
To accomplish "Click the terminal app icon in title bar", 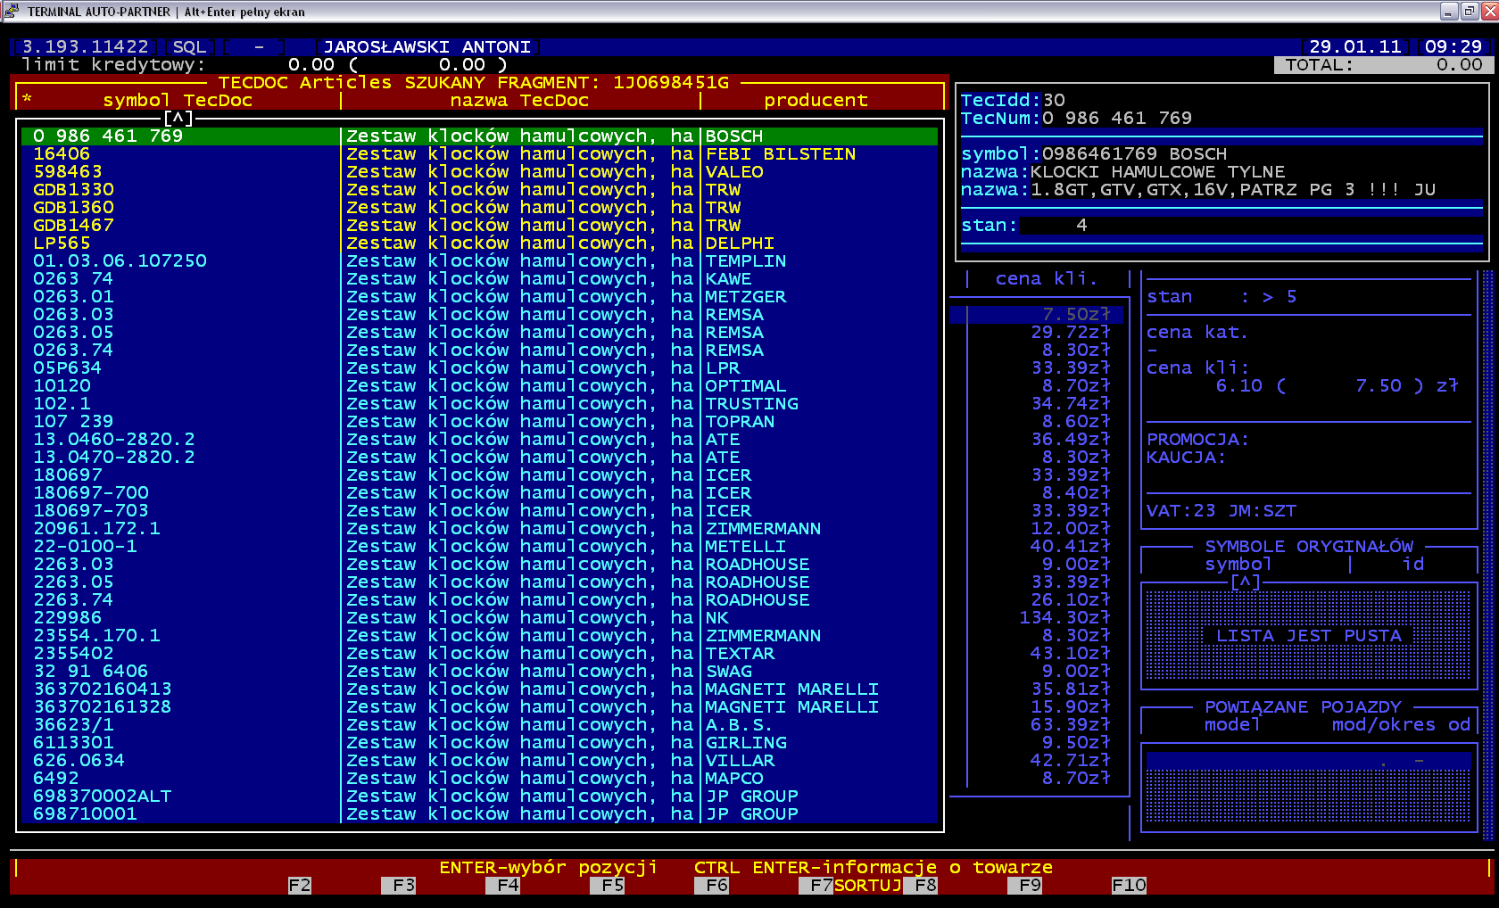I will 11,11.
